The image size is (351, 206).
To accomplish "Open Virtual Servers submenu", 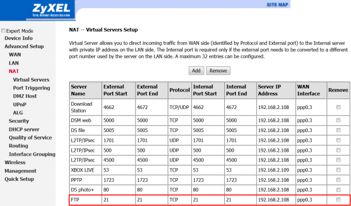I will 31,80.
